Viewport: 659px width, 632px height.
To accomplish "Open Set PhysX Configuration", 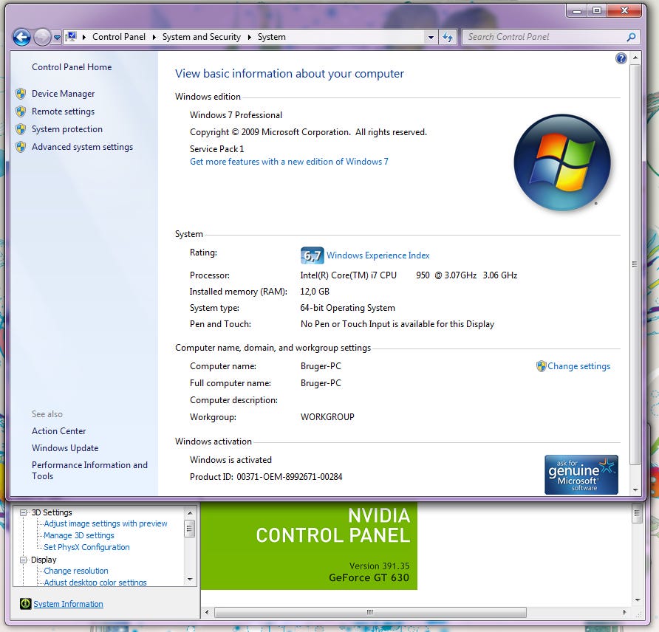I will pos(86,547).
